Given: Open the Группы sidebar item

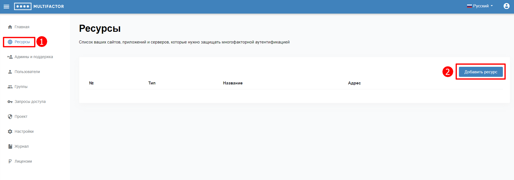Looking at the screenshot, I should pyautogui.click(x=21, y=87).
